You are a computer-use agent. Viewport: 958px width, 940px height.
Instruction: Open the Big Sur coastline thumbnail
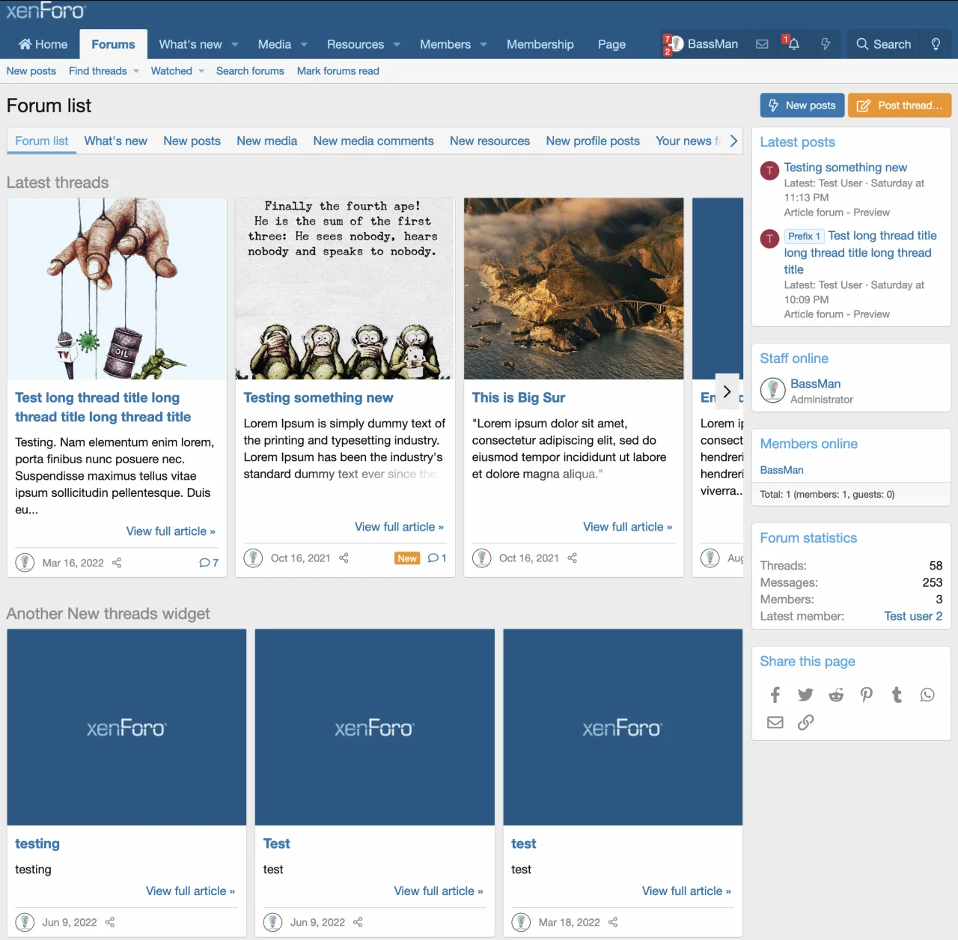click(x=573, y=288)
